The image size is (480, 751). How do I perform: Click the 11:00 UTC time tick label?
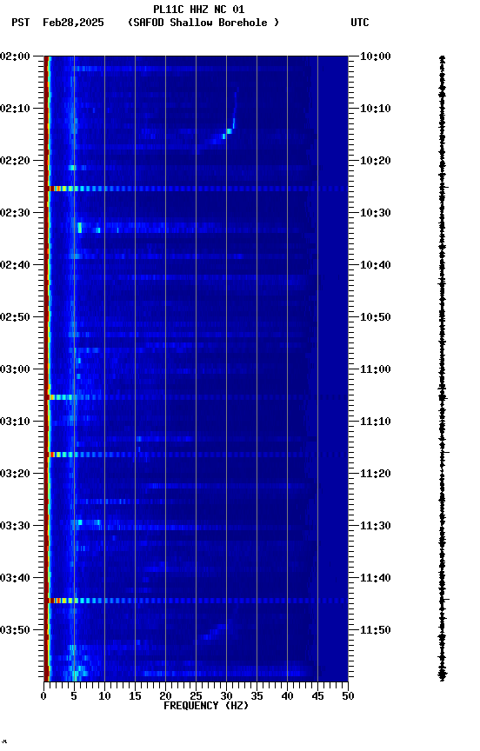point(376,369)
